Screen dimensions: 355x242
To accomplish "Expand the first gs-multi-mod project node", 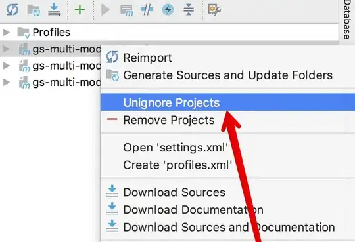I will [7, 49].
